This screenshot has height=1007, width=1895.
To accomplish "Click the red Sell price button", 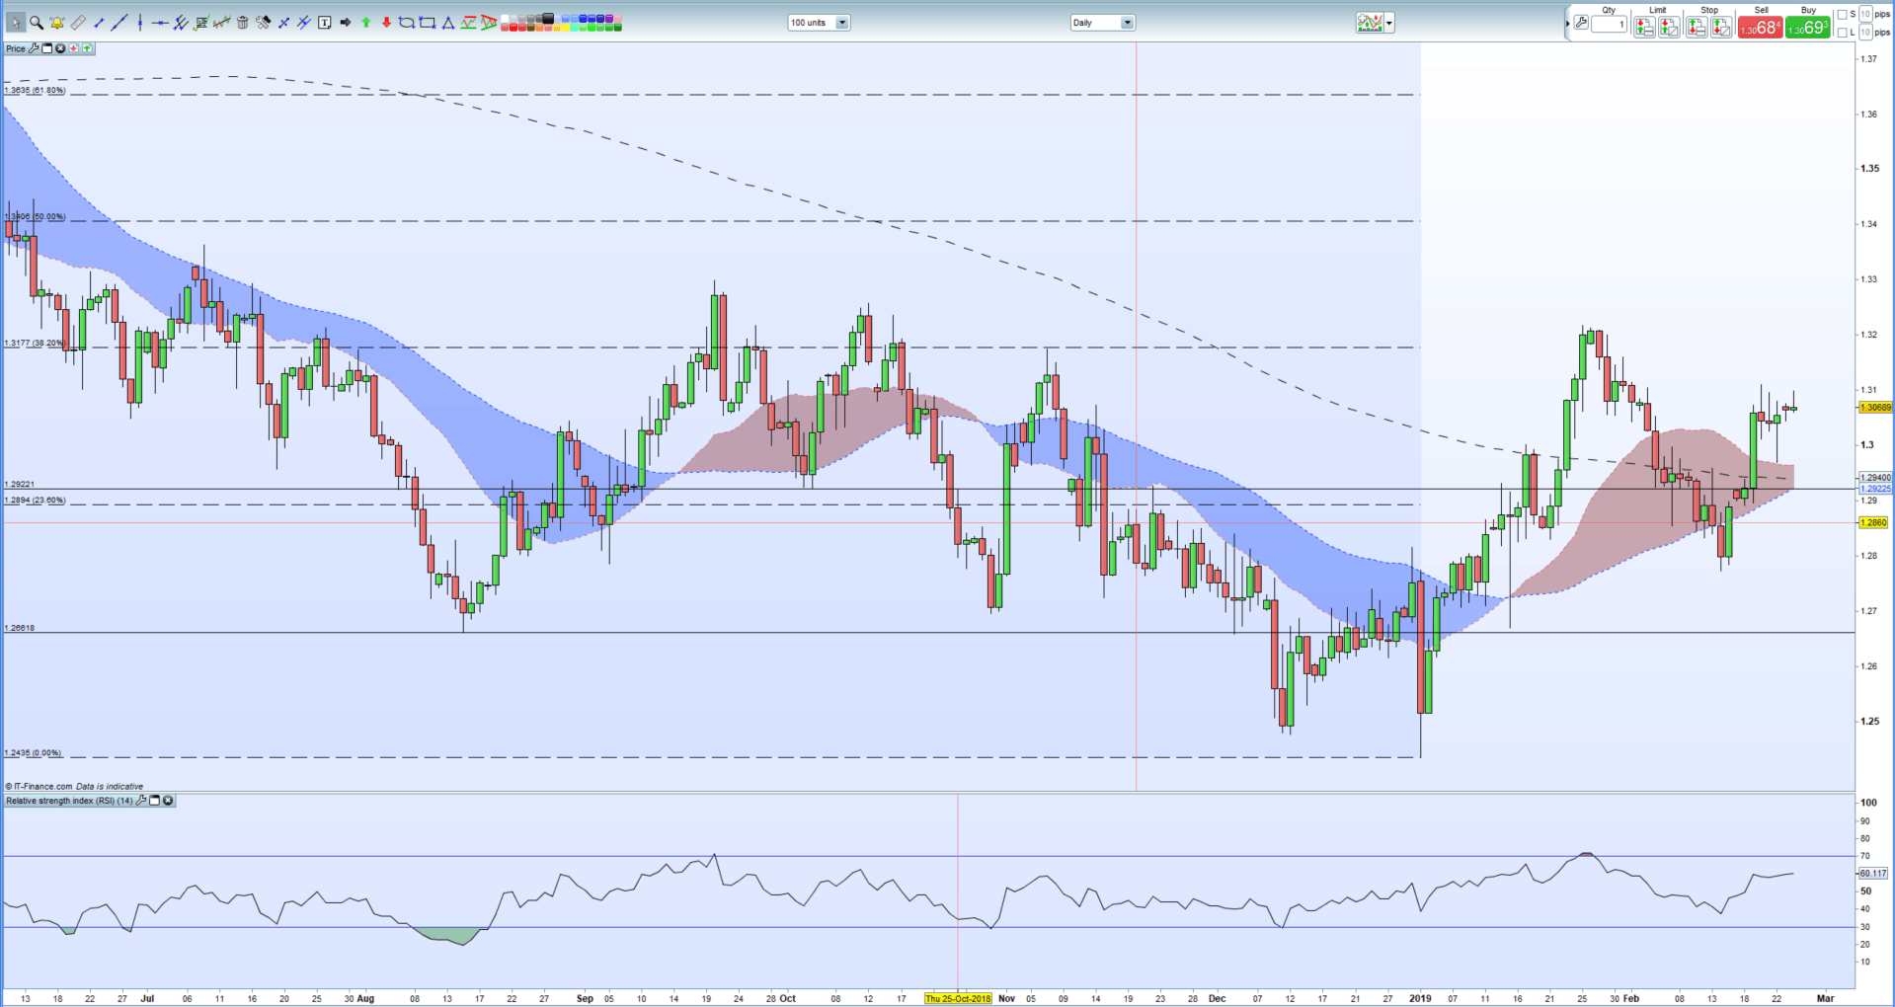I will pyautogui.click(x=1761, y=27).
